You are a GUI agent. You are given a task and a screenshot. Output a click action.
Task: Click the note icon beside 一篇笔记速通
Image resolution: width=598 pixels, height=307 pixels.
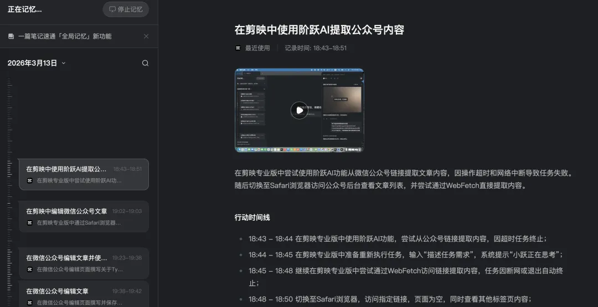point(11,36)
